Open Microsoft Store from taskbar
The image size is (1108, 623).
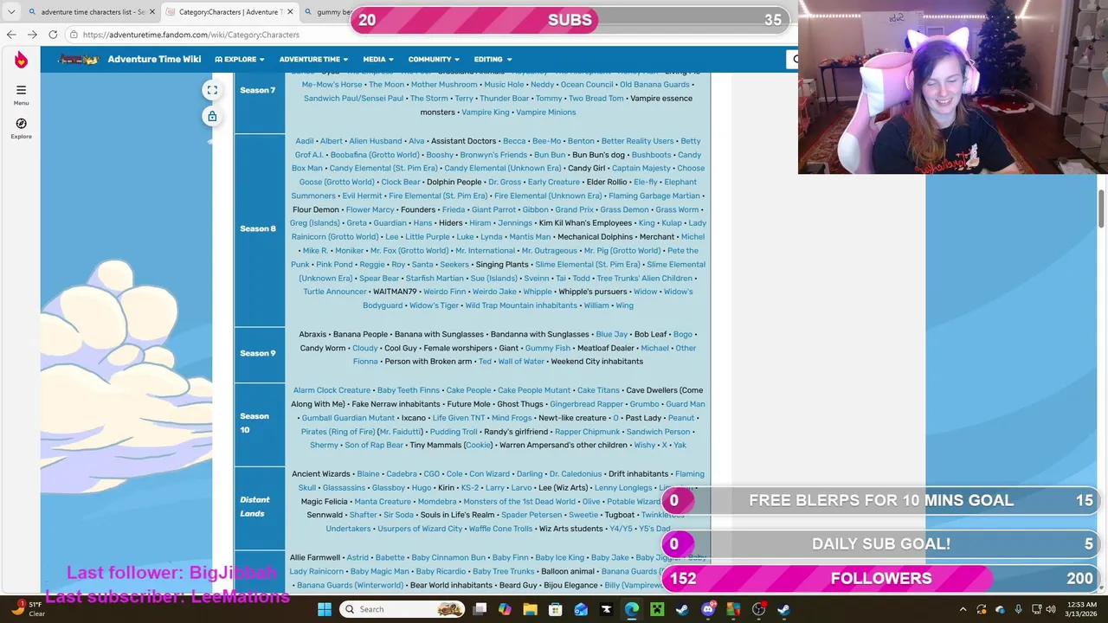point(556,609)
